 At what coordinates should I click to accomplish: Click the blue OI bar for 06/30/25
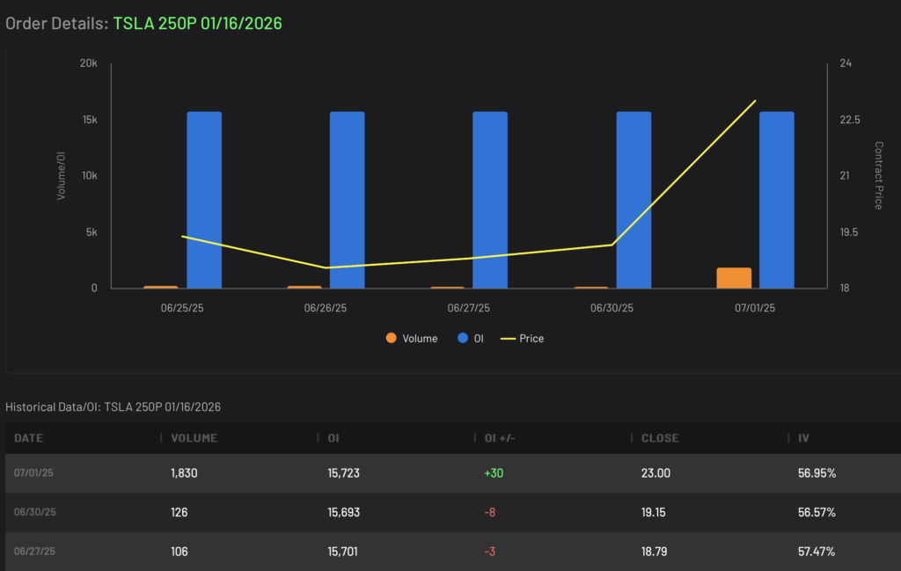coord(634,200)
